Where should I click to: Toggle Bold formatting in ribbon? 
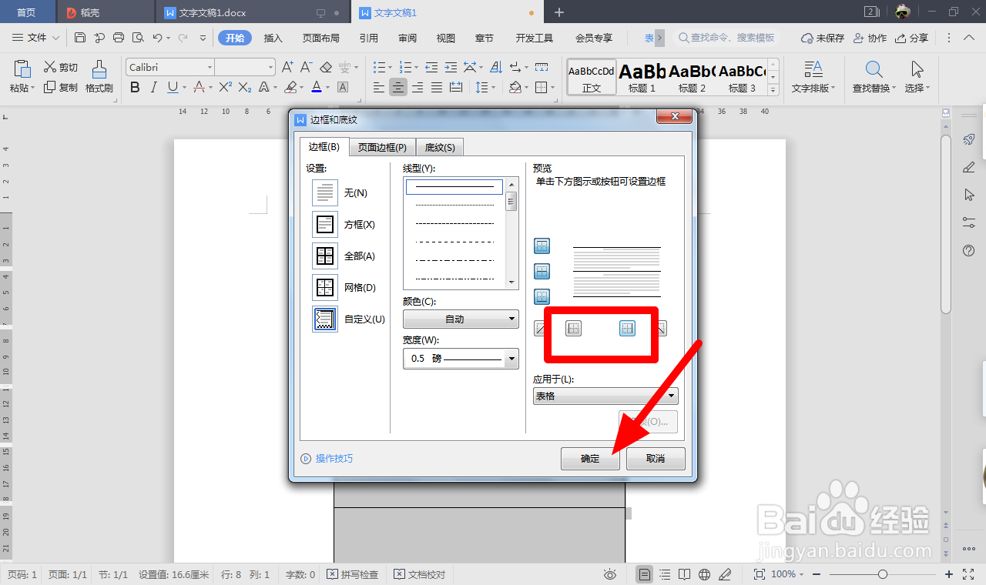pyautogui.click(x=135, y=88)
